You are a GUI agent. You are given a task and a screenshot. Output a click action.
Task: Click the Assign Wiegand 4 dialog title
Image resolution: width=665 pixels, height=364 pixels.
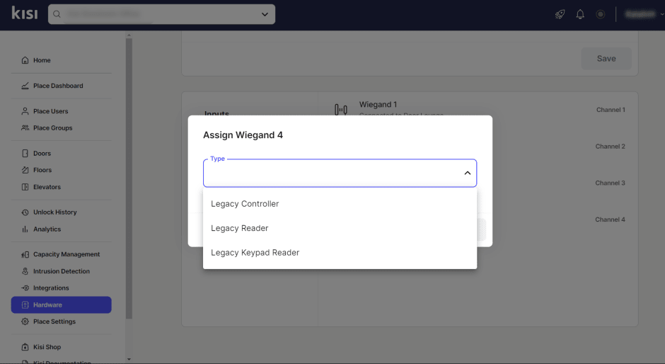click(x=243, y=135)
